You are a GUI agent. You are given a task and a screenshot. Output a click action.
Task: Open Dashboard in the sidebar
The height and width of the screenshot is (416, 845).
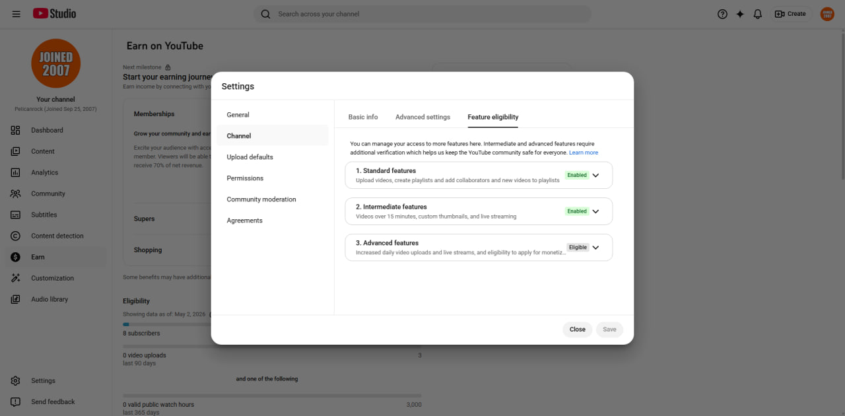(55, 130)
